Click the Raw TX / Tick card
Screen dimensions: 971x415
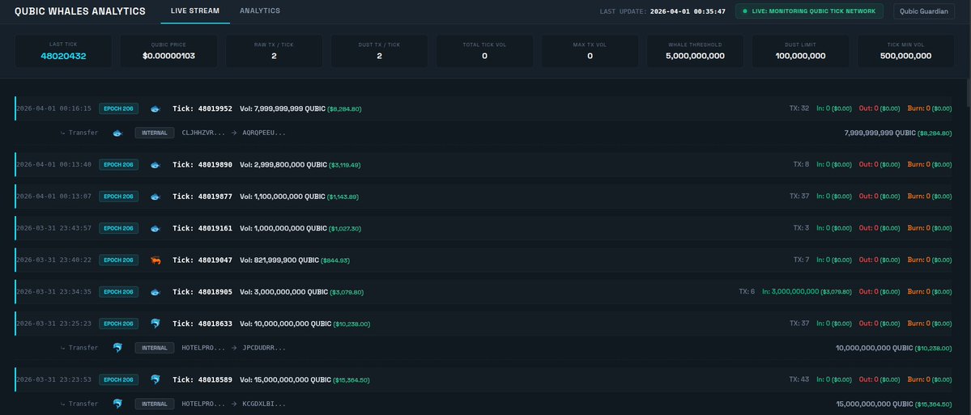[274, 51]
